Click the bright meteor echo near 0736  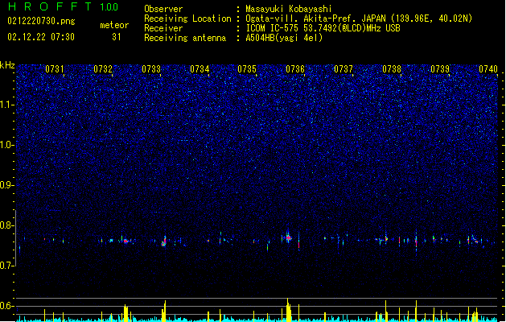[288, 238]
